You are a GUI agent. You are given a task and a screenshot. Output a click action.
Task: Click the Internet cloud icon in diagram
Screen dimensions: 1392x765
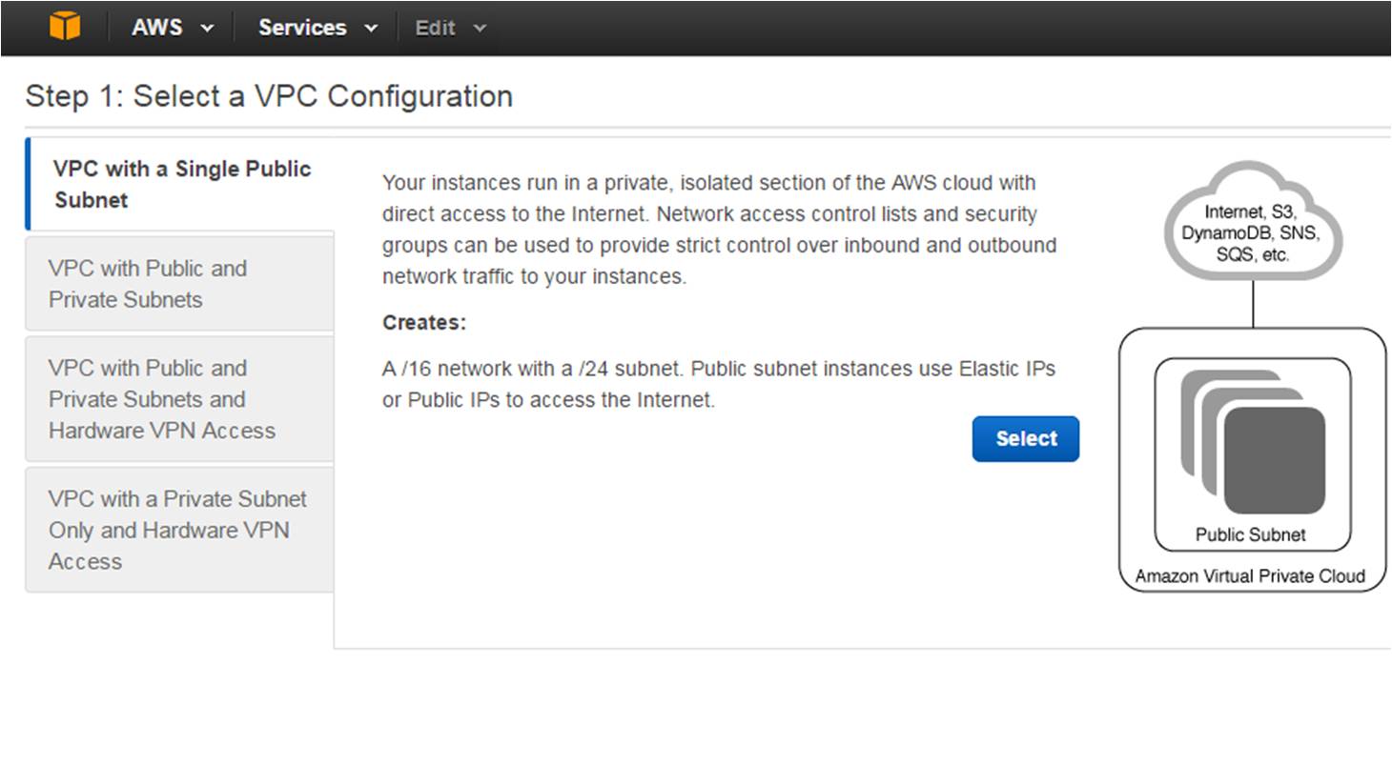point(1253,222)
